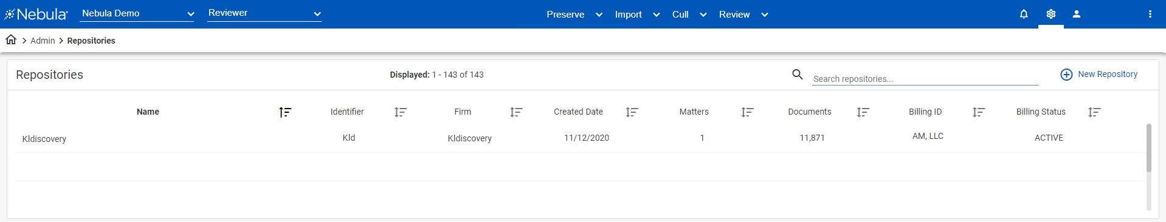This screenshot has height=222, width=1166.
Task: Open the settings gear icon
Action: [x=1051, y=14]
